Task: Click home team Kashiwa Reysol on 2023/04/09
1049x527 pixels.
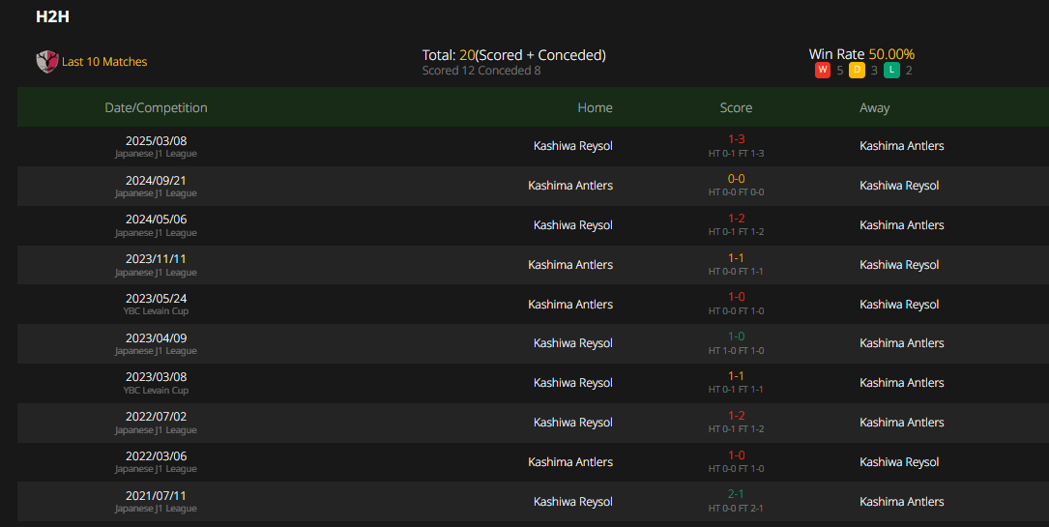Action: click(572, 343)
